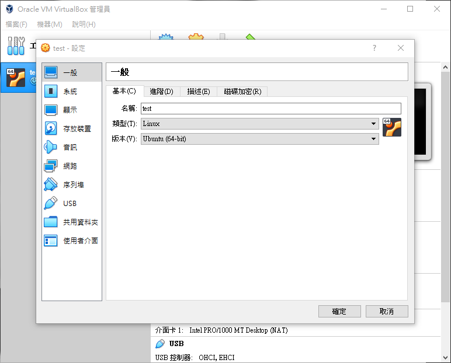Click the Settings gear toolbar icon in manager

[x=196, y=37]
